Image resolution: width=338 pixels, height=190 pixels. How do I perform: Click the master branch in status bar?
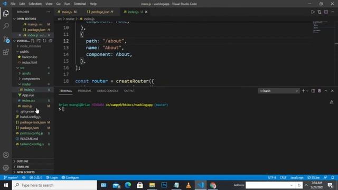(x=11, y=177)
